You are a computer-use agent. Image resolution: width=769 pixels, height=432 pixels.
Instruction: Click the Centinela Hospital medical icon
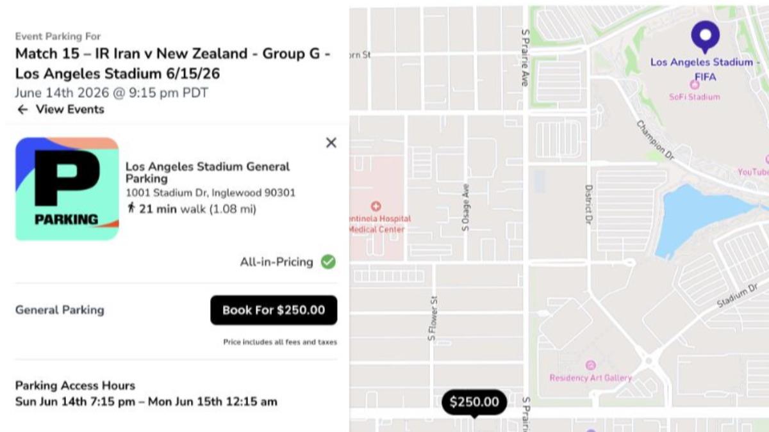coord(376,206)
